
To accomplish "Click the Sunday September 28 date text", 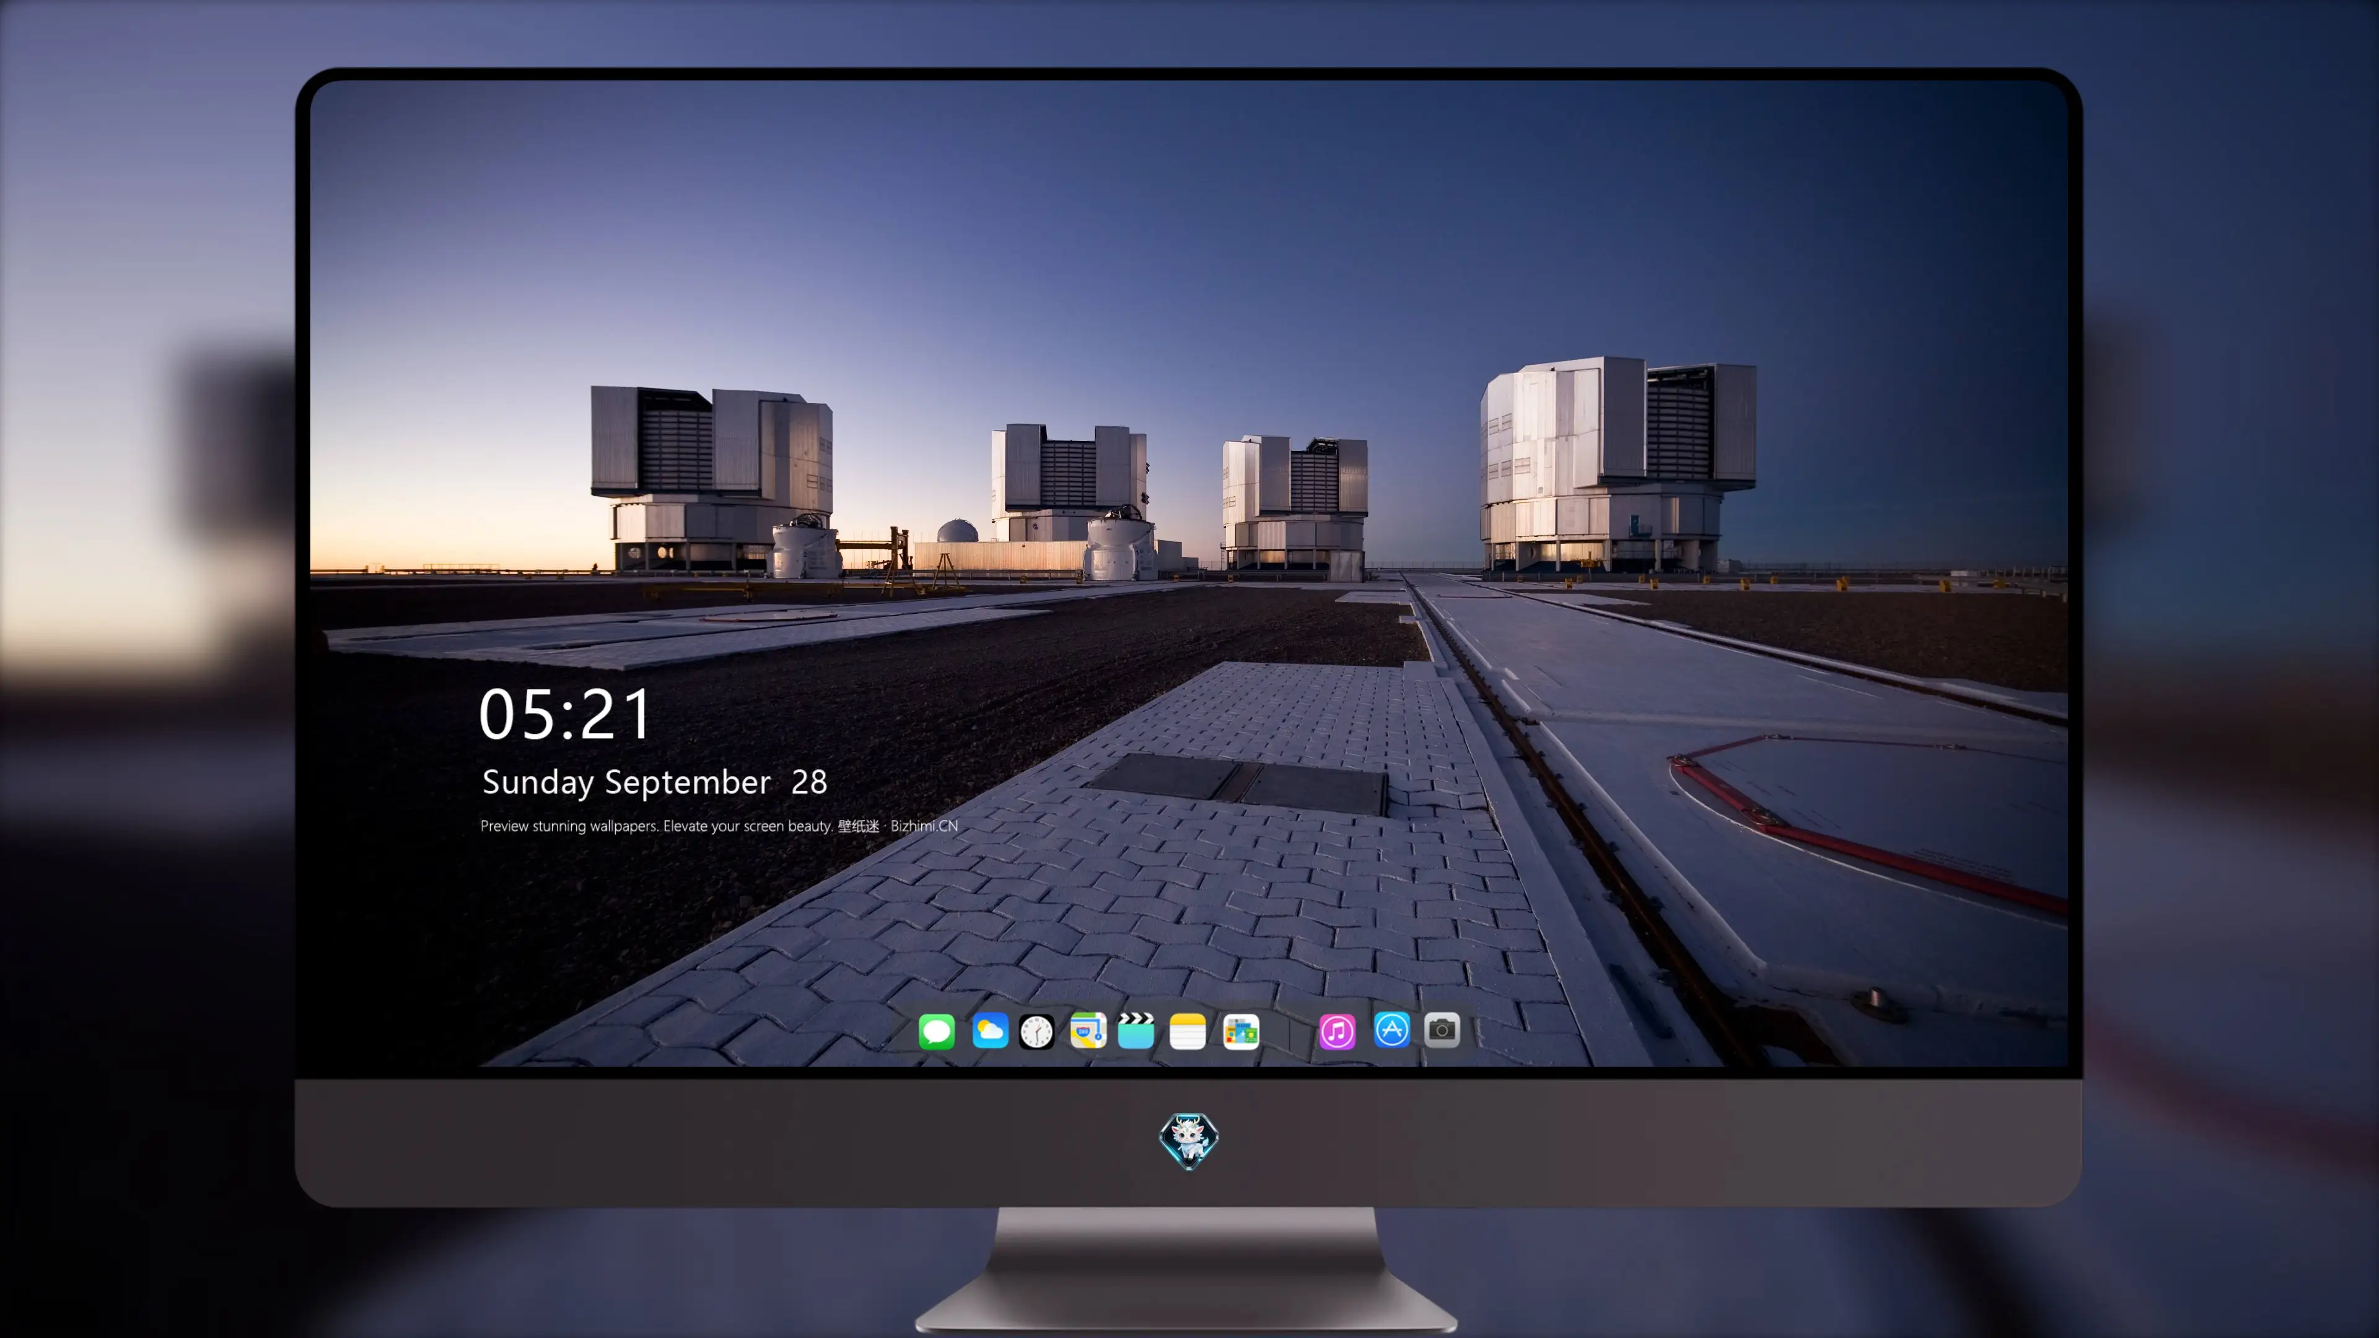I will pos(655,782).
